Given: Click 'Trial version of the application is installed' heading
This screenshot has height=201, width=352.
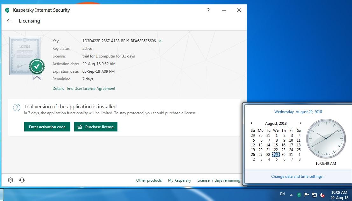Looking at the screenshot, I should tap(70, 106).
